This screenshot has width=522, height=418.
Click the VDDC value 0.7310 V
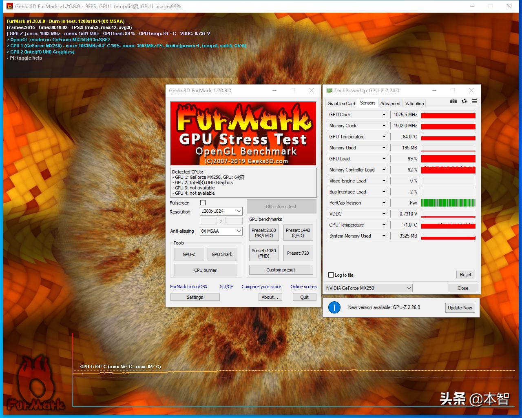405,214
